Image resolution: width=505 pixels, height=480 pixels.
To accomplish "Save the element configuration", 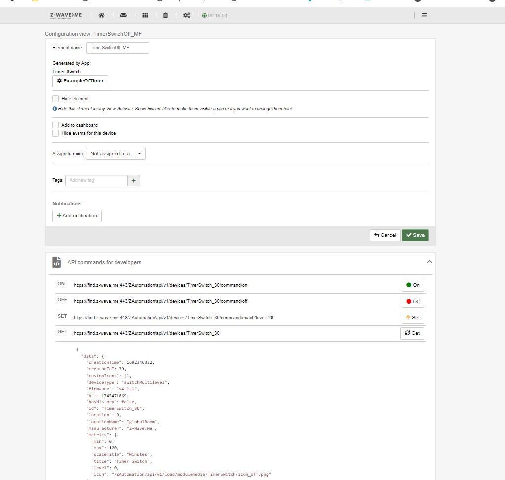I will pyautogui.click(x=415, y=235).
